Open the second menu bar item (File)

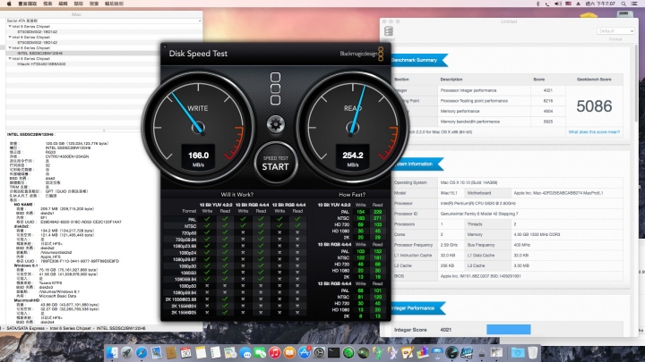point(47,4)
